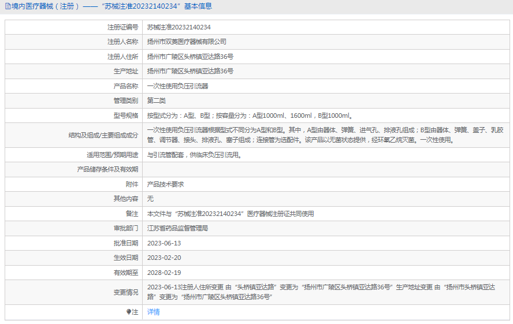Select product name 一次性使用负压引流器

coord(178,86)
